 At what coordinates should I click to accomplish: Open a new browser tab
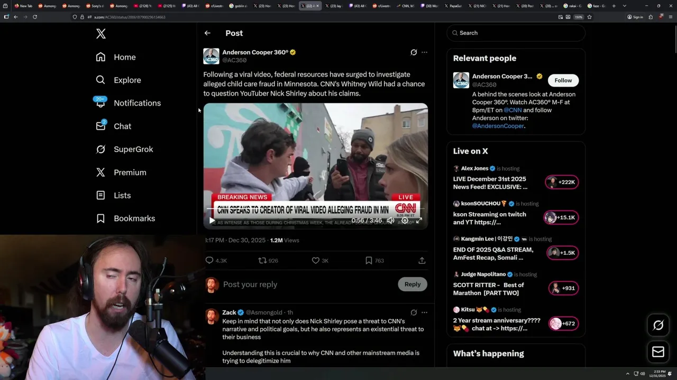pos(614,6)
